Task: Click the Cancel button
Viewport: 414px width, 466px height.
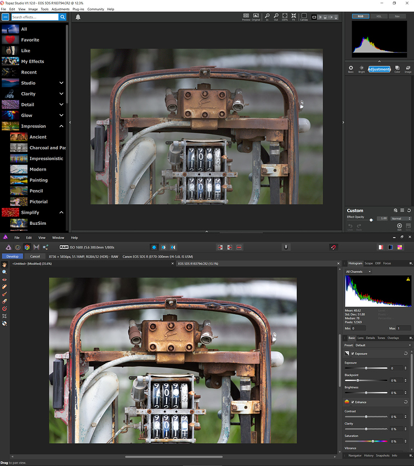Action: [35, 256]
